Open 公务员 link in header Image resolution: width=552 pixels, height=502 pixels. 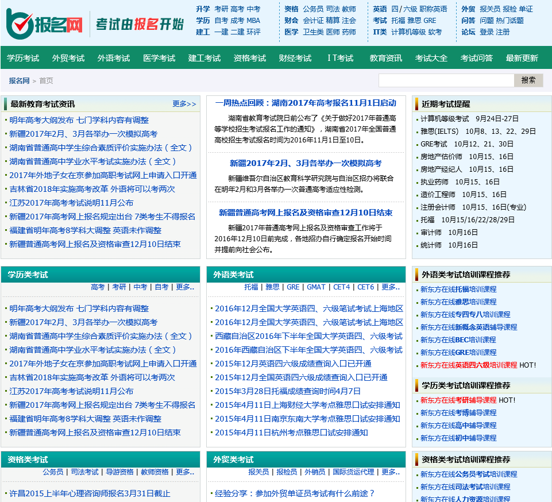[x=313, y=9]
